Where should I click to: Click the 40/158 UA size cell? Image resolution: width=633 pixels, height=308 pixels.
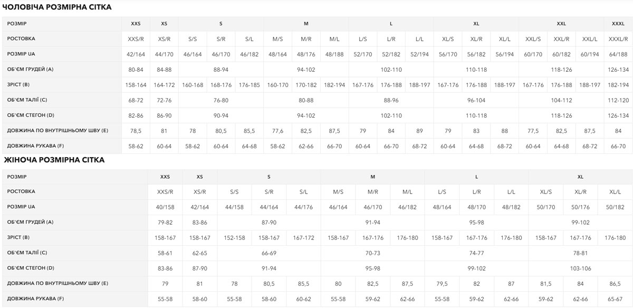165,207
